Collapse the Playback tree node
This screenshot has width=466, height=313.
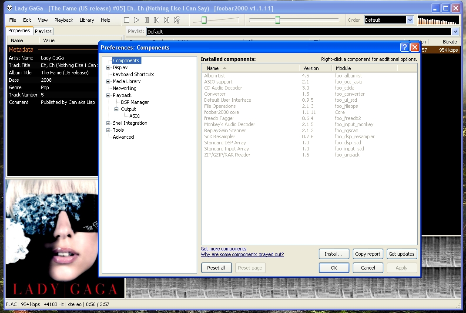[108, 95]
